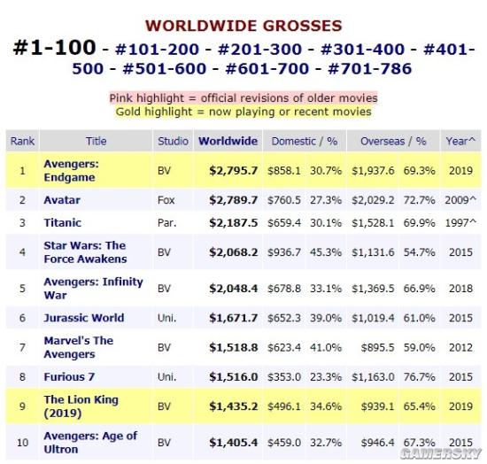Sort the table by Rank column header
Viewport: 487px width, 464px height.
coord(22,141)
